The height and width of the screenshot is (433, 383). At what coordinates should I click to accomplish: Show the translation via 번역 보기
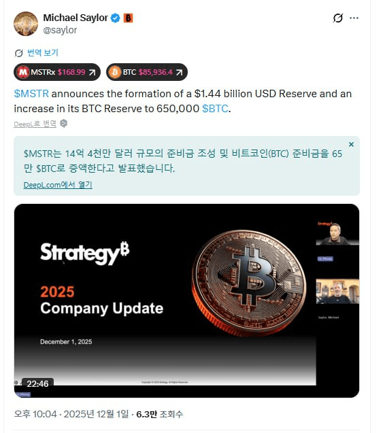pyautogui.click(x=43, y=53)
